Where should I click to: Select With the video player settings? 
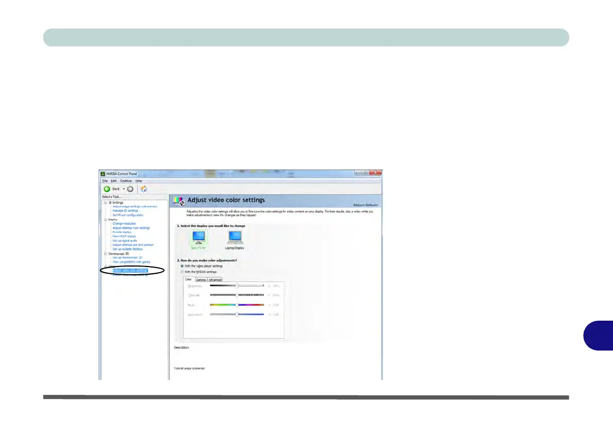(x=202, y=266)
